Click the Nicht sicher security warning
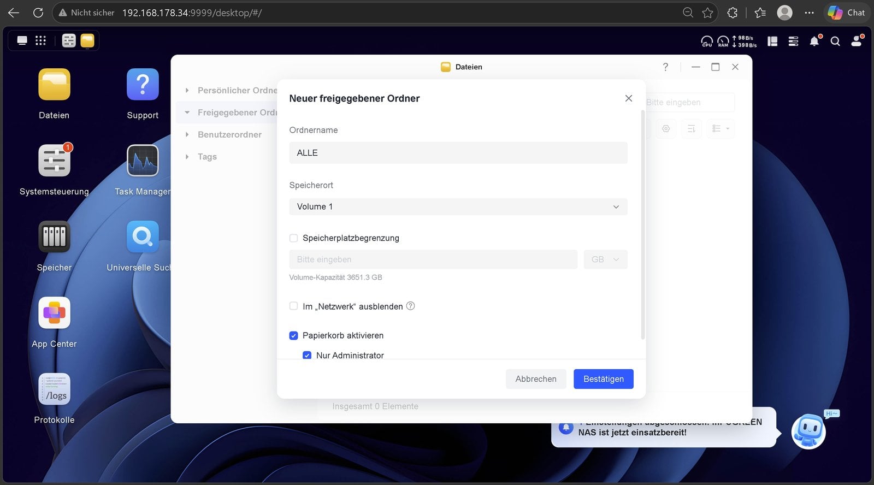Image resolution: width=874 pixels, height=485 pixels. tap(87, 13)
